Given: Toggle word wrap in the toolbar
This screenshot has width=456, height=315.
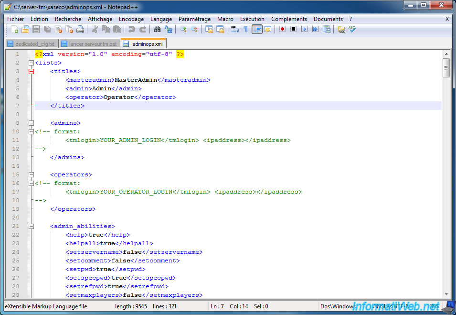Looking at the screenshot, I should pyautogui.click(x=234, y=30).
